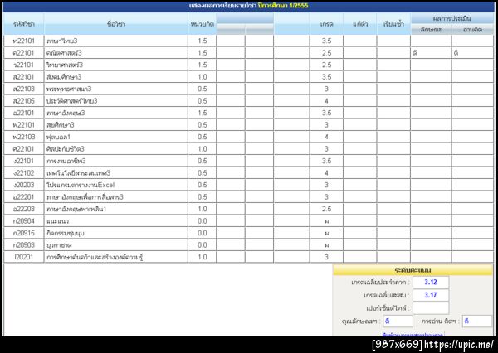The width and height of the screenshot is (498, 353).
Task: Select course code ส22105
Action: click(24, 101)
